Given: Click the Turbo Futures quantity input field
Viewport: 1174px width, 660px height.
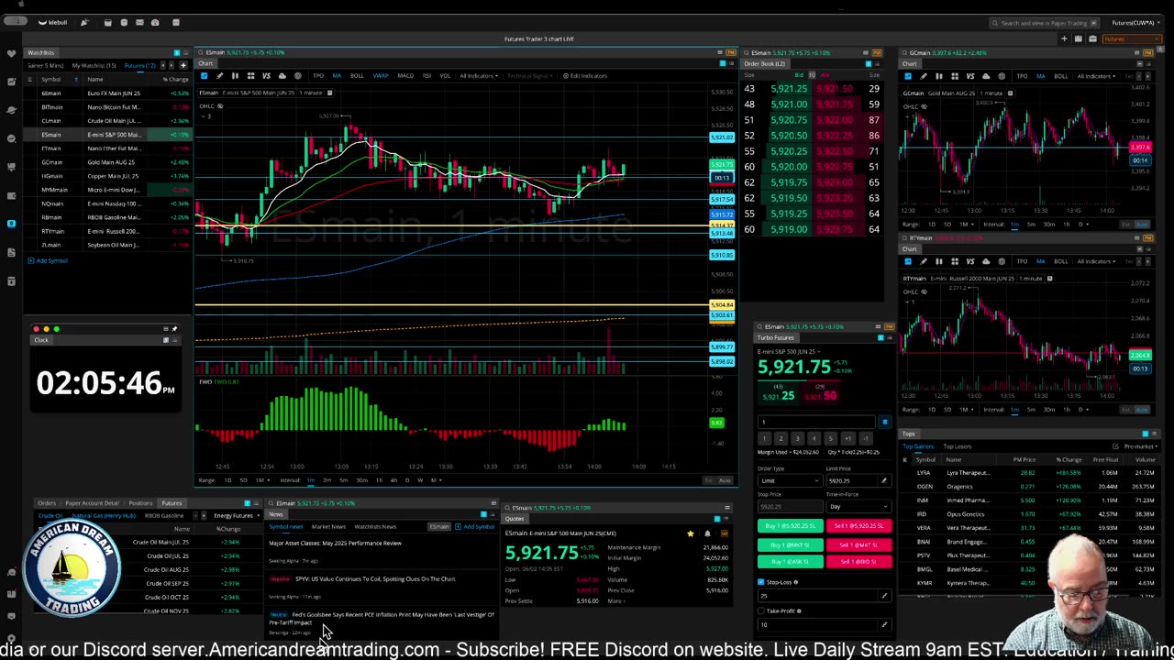Looking at the screenshot, I should (817, 423).
